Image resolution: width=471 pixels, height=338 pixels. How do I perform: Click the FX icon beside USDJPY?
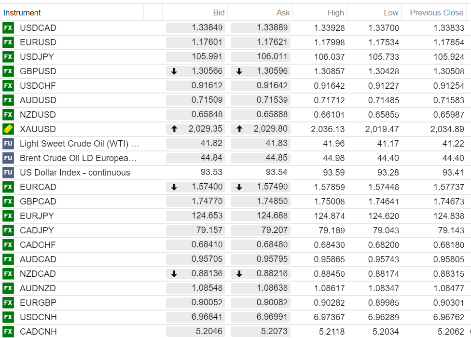(x=8, y=57)
